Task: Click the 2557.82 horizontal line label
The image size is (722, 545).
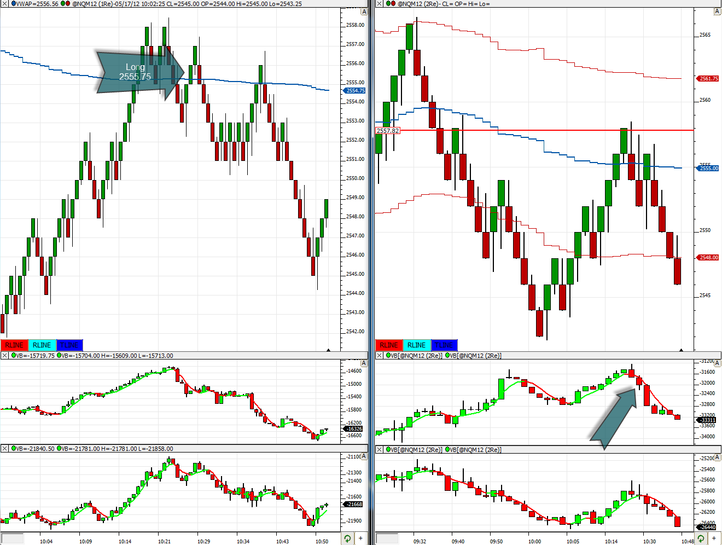Action: [x=388, y=131]
